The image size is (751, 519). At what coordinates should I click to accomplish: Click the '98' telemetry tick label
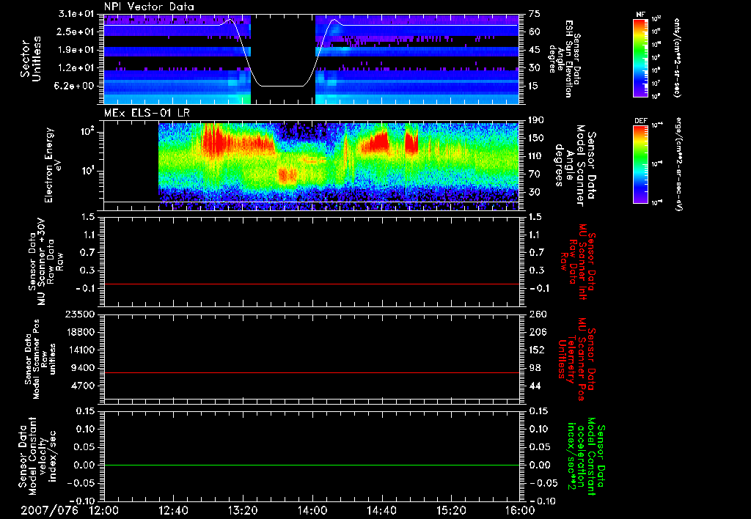(535, 368)
